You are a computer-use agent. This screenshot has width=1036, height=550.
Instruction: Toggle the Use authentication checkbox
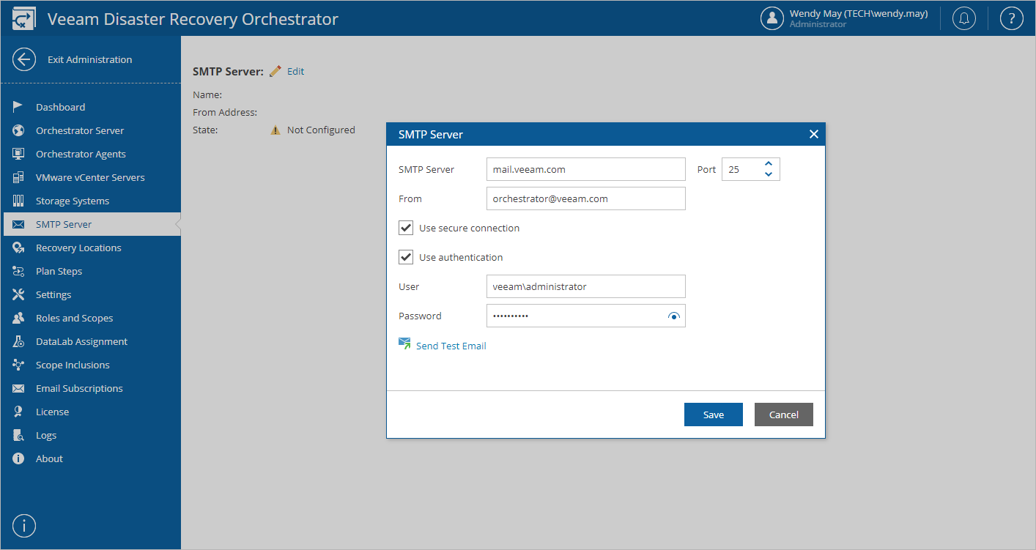coord(406,257)
